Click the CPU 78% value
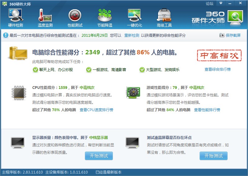Image resolution: width=248 pixels, height=176 pixels. coord(56,110)
